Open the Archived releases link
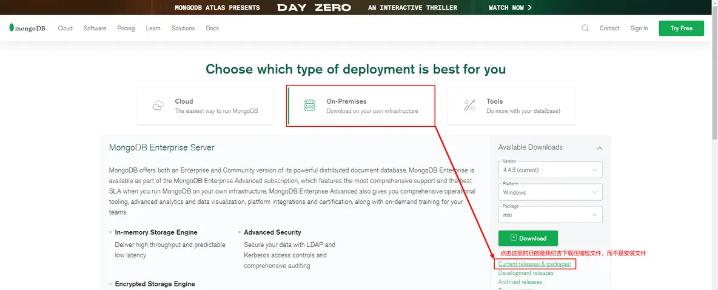This screenshot has height=290, width=718. 520,282
